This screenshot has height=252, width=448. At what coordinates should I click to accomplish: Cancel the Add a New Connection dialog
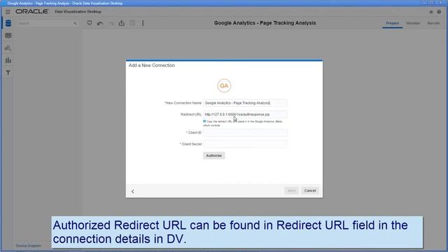(310, 190)
